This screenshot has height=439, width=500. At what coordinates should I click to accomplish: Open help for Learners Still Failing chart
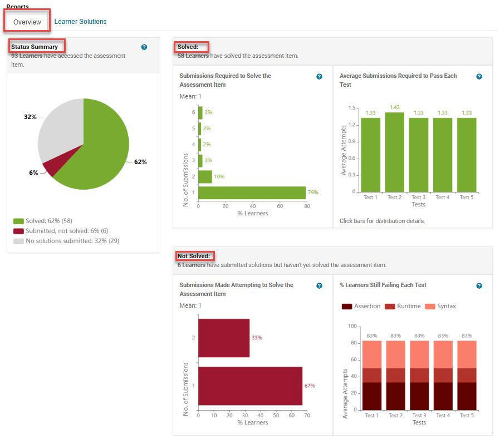click(479, 286)
